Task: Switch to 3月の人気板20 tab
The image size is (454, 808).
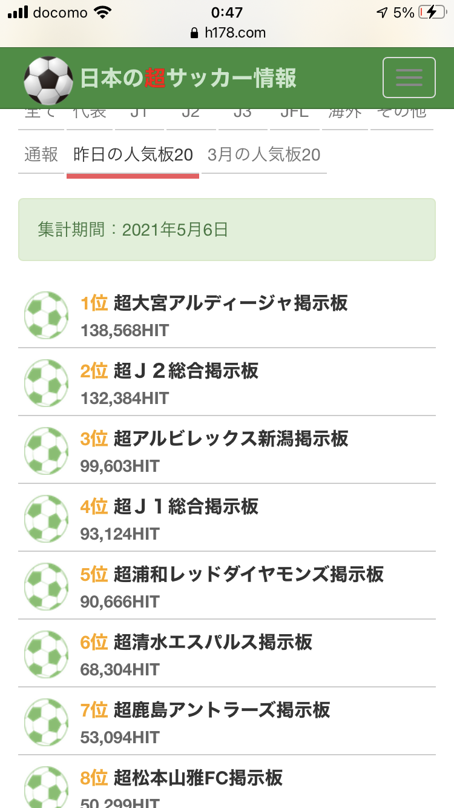Action: coord(264,155)
